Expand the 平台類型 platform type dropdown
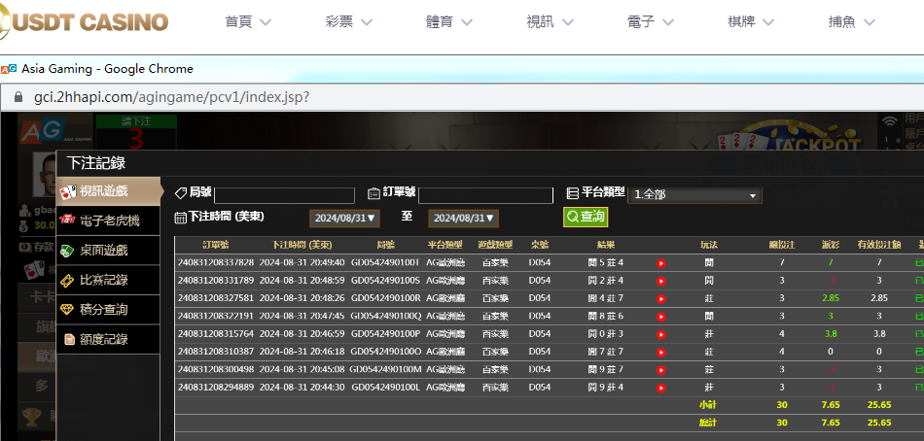This screenshot has width=924, height=441. tap(694, 195)
